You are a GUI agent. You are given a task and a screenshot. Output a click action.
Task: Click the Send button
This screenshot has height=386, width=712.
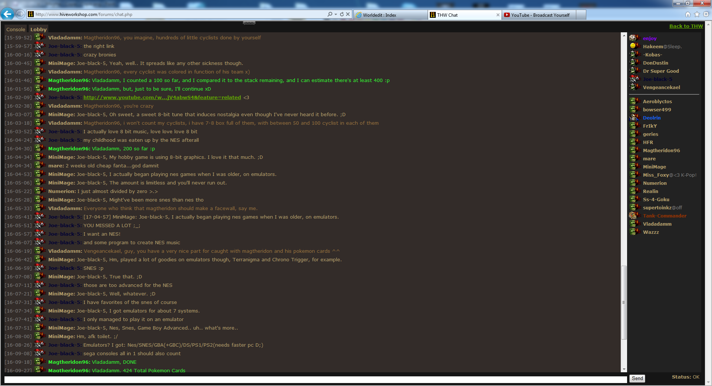coord(637,378)
